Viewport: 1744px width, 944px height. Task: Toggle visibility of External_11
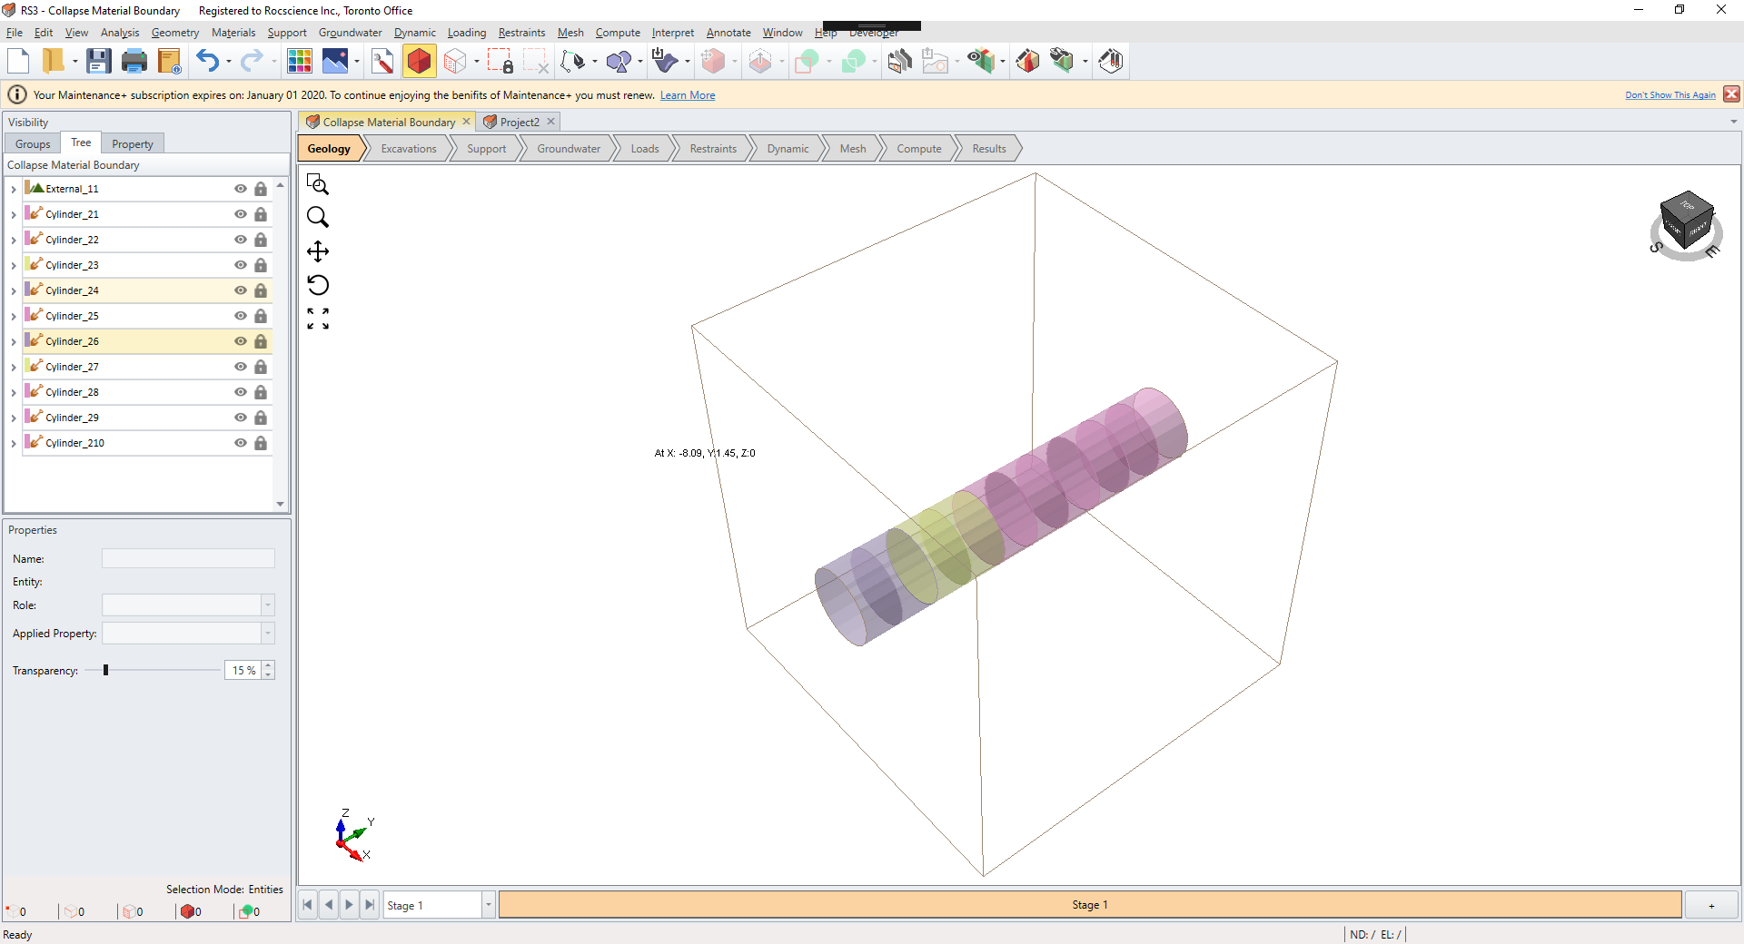(x=241, y=189)
